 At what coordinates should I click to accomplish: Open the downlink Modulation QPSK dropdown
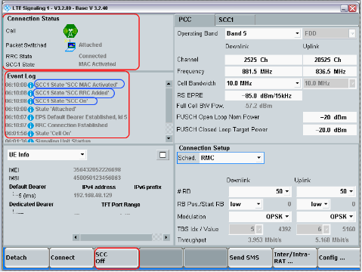click(260, 217)
